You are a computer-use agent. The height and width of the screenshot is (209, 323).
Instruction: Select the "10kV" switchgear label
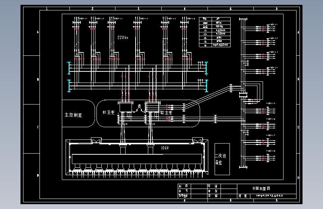click(x=165, y=148)
